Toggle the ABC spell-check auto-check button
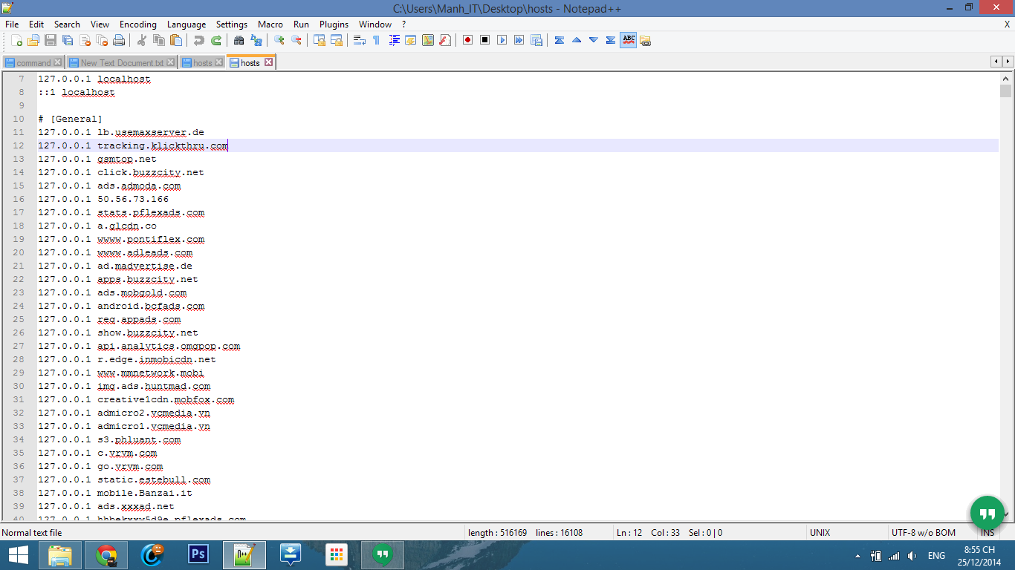The width and height of the screenshot is (1015, 570). click(x=629, y=40)
